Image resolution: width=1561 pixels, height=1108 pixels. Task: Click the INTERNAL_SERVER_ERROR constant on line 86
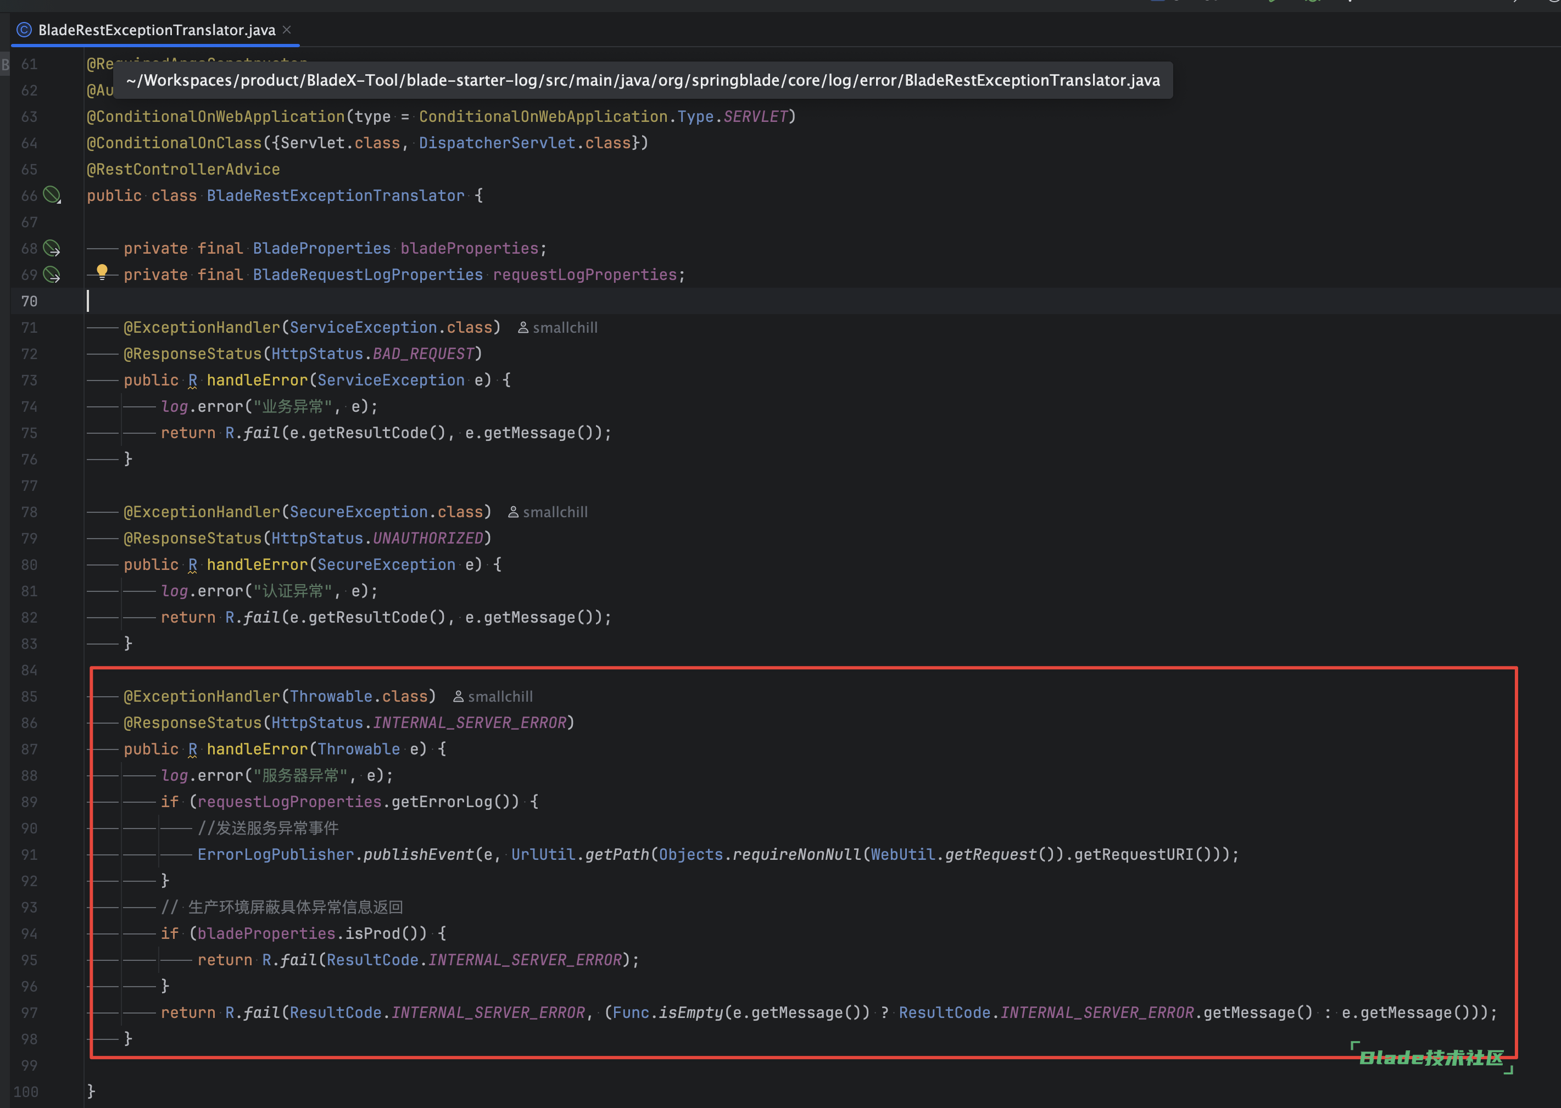tap(469, 723)
